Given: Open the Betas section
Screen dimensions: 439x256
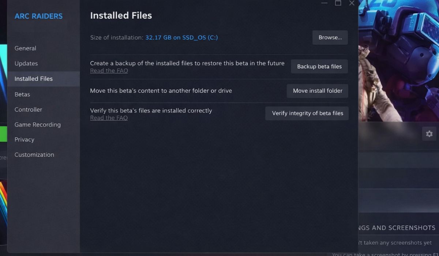Looking at the screenshot, I should pos(22,94).
